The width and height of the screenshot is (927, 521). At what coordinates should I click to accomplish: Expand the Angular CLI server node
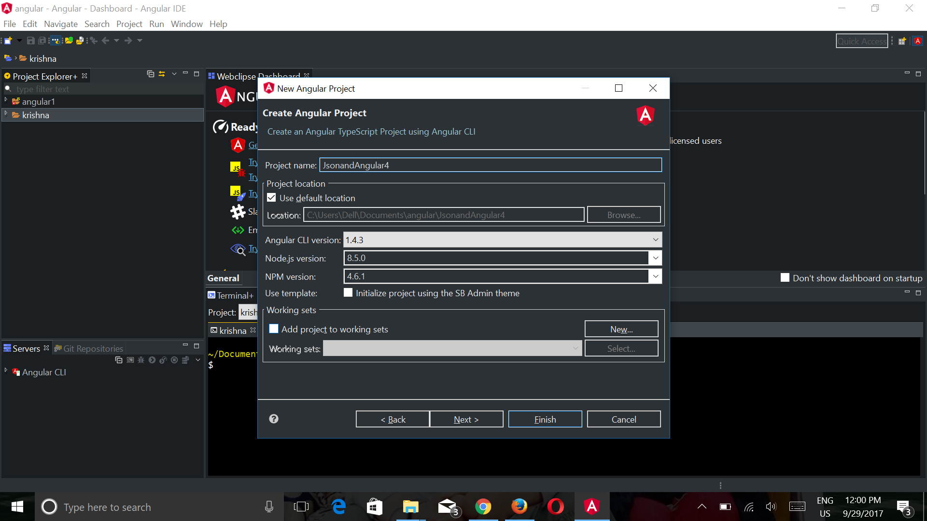pyautogui.click(x=6, y=370)
